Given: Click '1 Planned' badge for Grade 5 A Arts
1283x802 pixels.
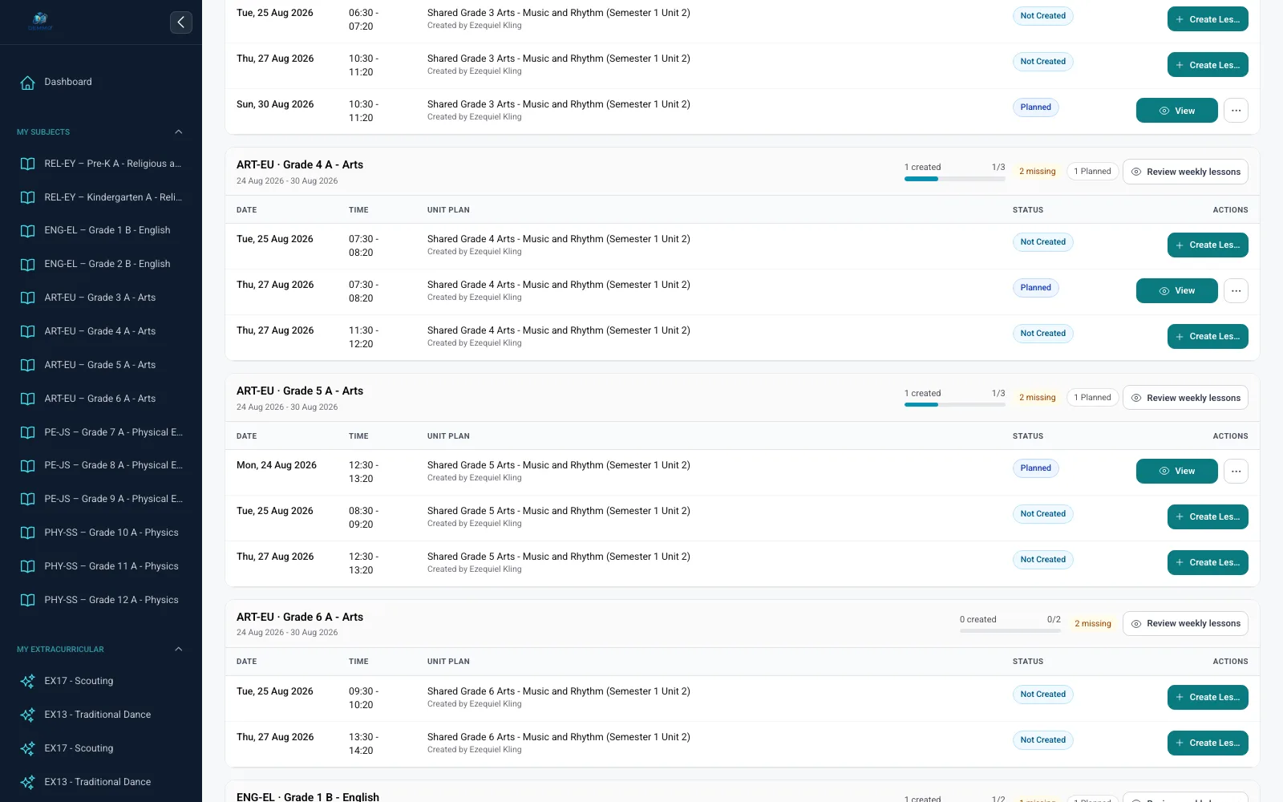Looking at the screenshot, I should click(1092, 398).
